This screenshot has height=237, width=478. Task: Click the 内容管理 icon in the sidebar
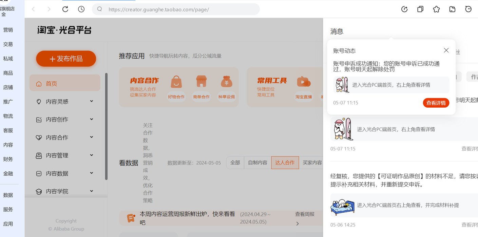39,155
